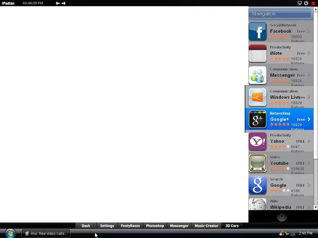Click the grey tray device icon
This screenshot has width=318, height=238.
click(293, 233)
